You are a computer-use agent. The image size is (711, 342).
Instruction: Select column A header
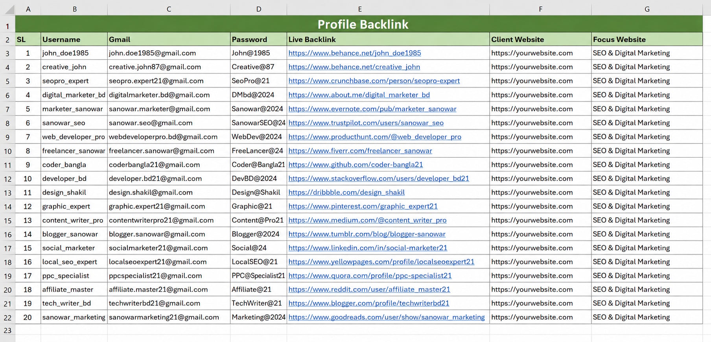point(28,9)
